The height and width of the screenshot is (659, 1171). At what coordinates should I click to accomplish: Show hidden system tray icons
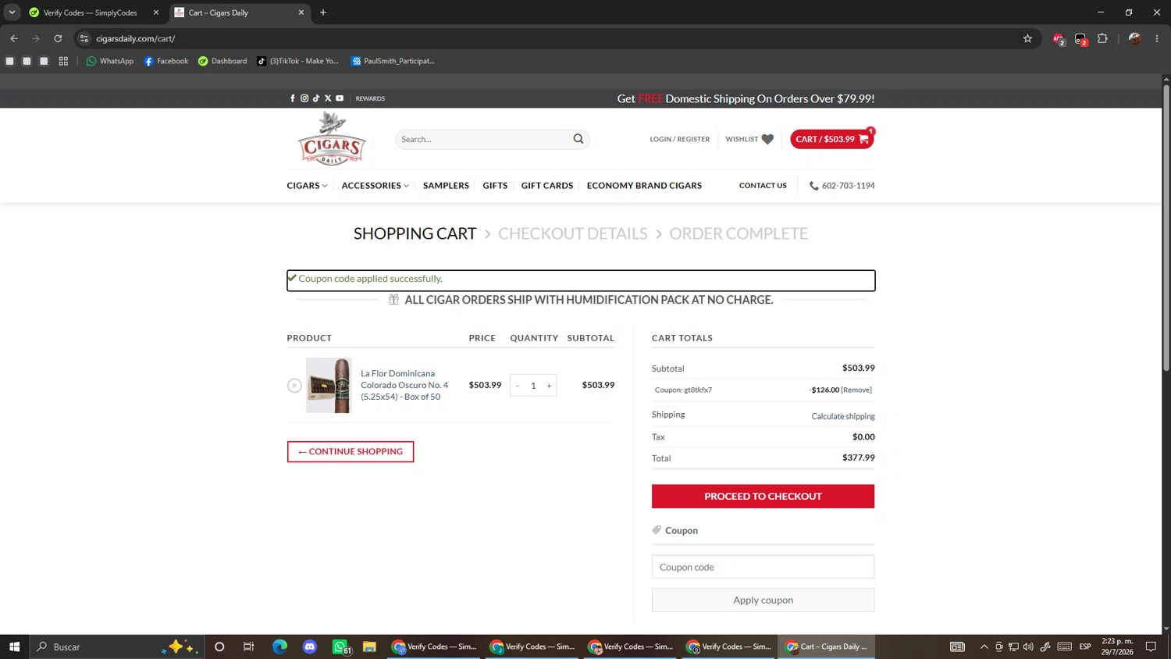tap(984, 647)
